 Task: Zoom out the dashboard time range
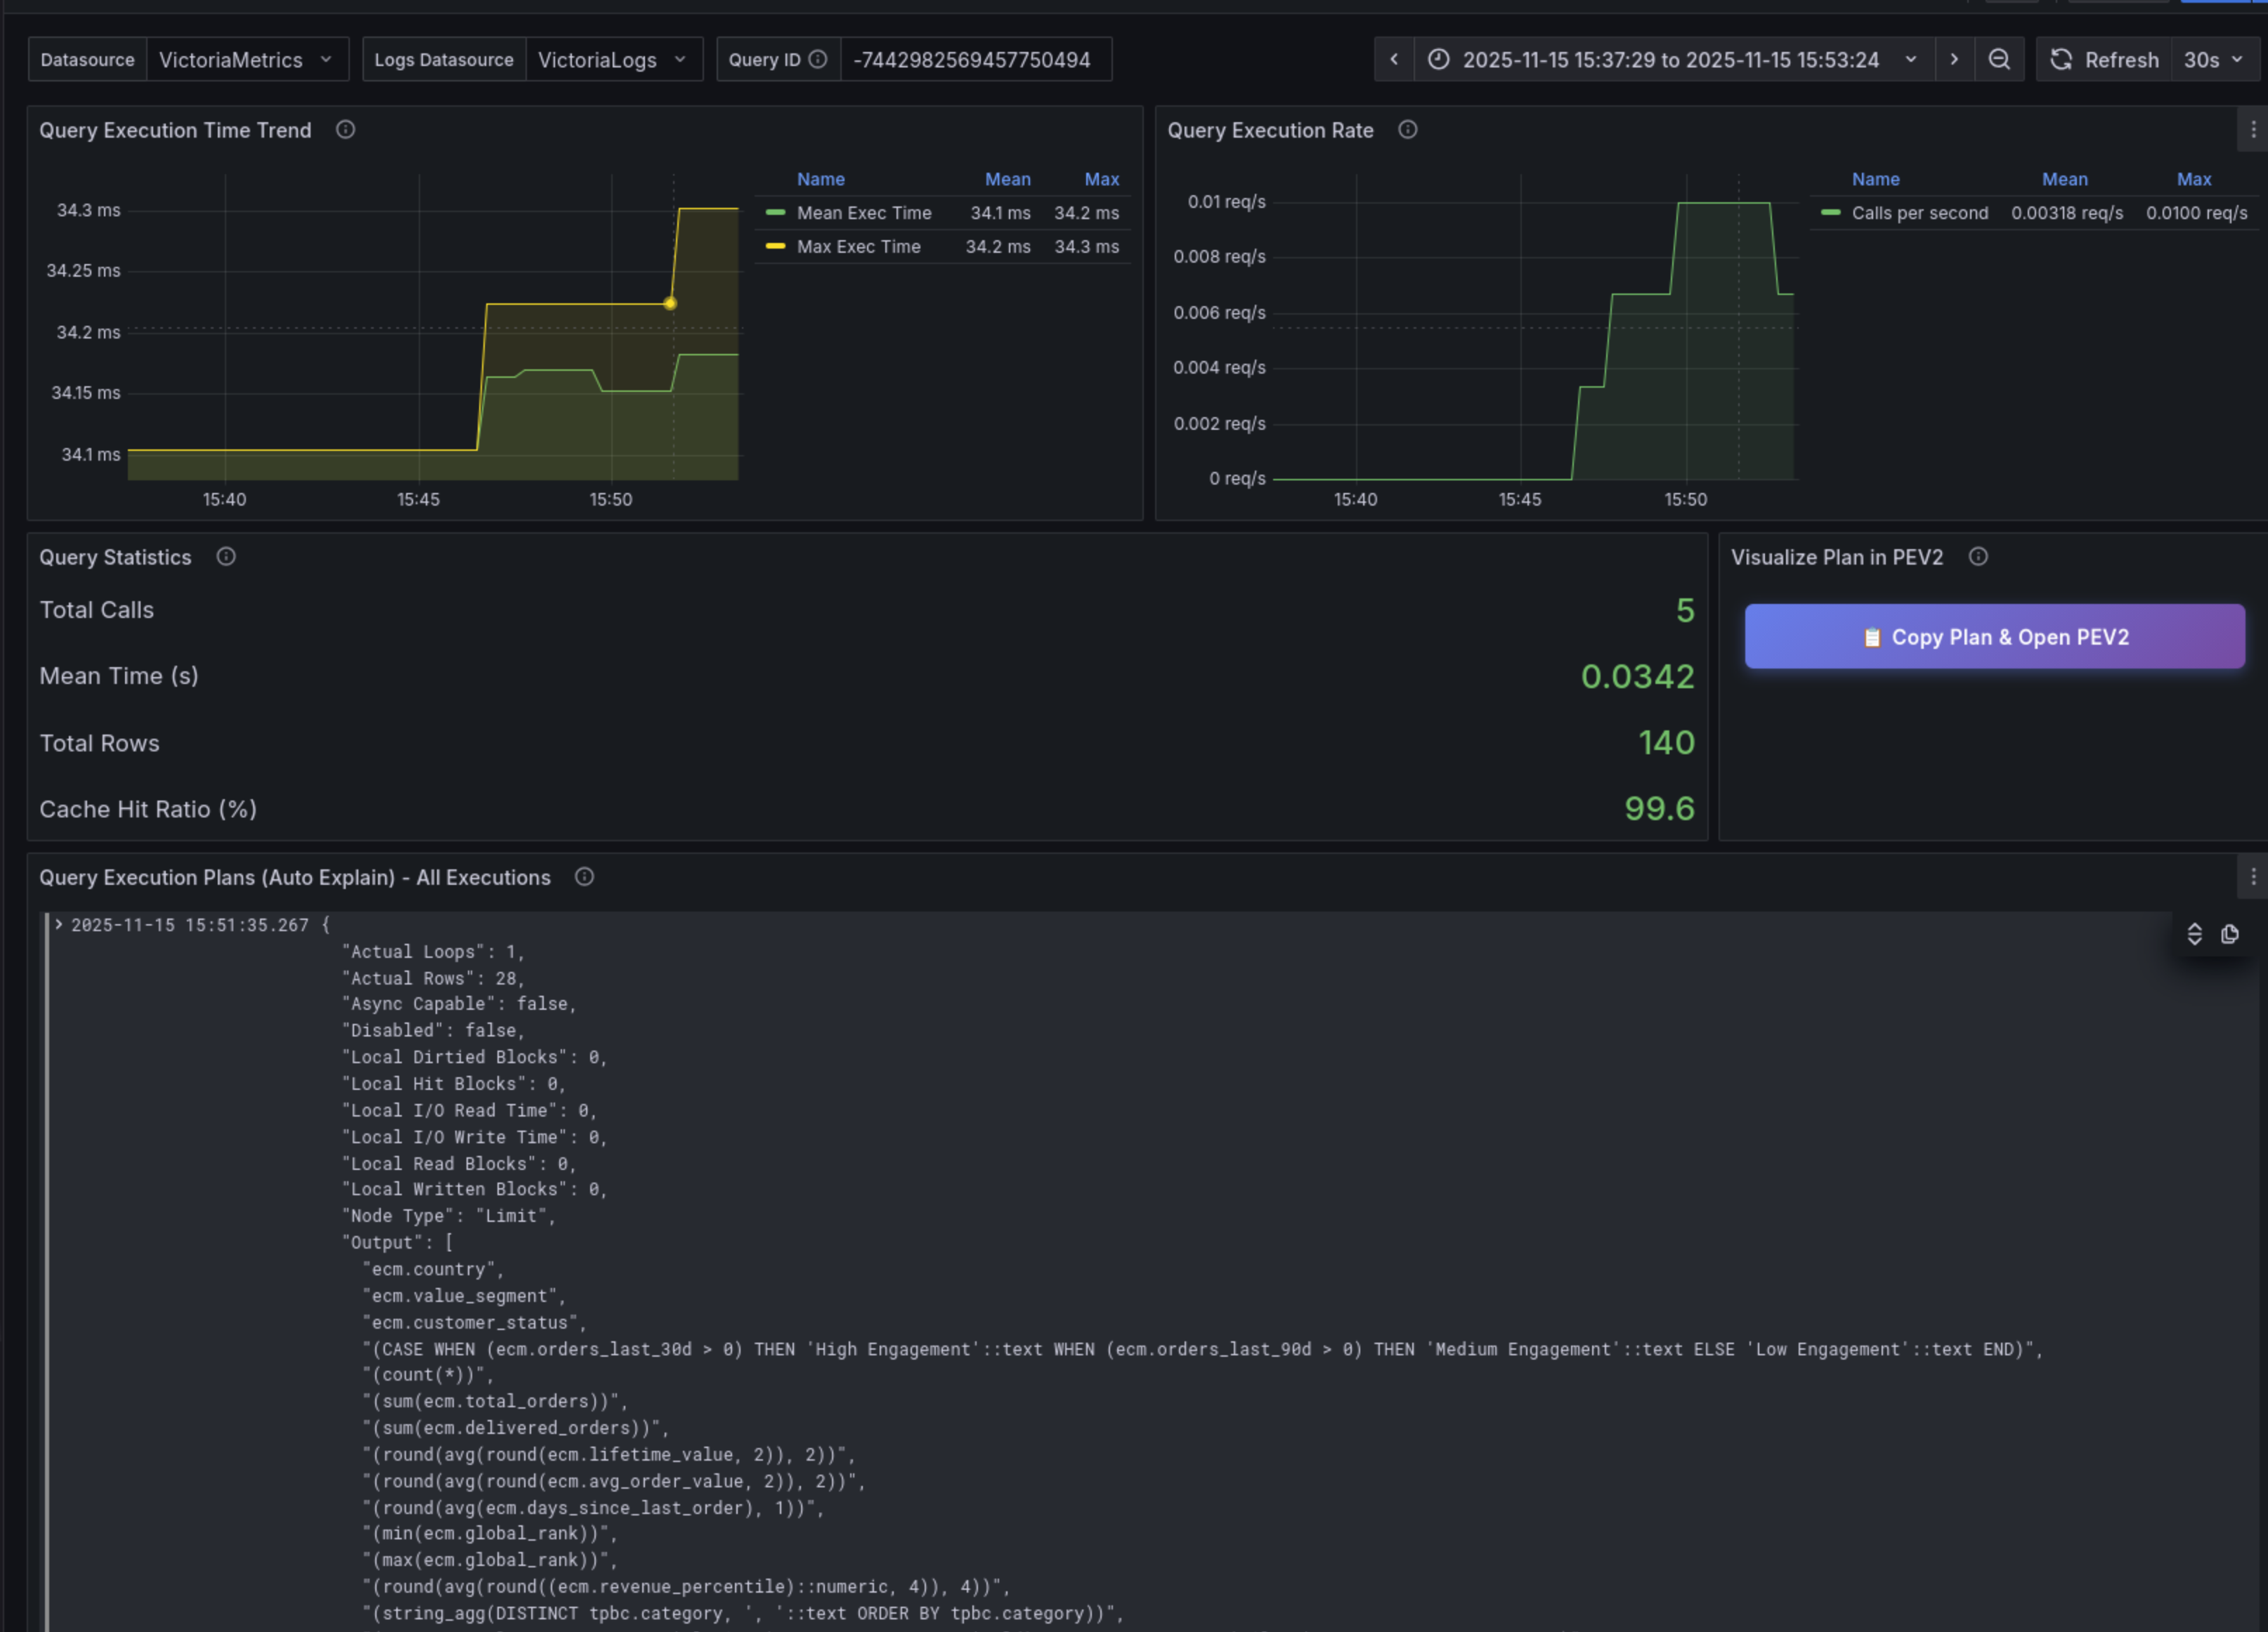(2000, 59)
